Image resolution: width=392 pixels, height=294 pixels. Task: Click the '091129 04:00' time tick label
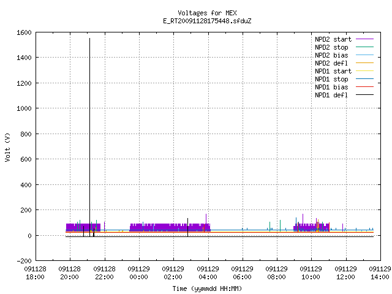point(208,273)
